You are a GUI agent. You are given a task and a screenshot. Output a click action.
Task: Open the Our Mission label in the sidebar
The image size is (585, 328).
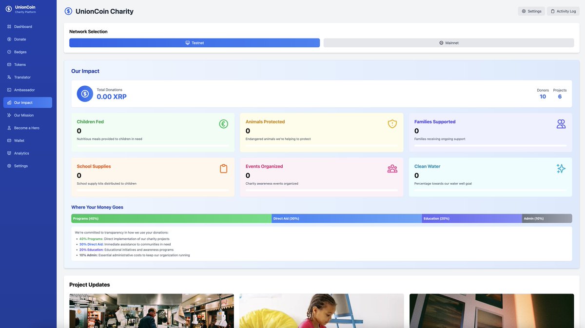[x=24, y=116]
